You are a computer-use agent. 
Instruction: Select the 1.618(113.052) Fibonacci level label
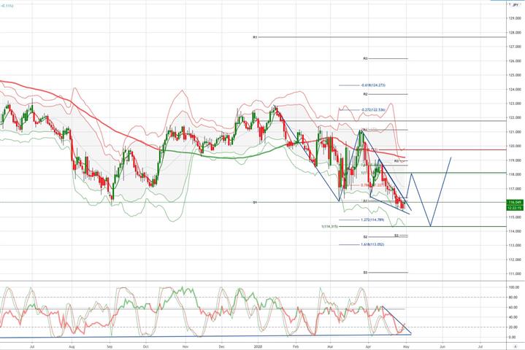coord(372,244)
